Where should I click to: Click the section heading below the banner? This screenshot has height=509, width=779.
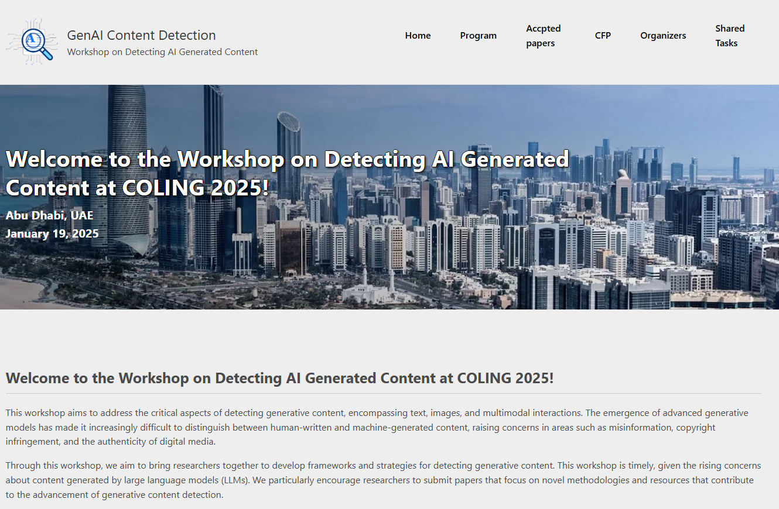pos(279,378)
